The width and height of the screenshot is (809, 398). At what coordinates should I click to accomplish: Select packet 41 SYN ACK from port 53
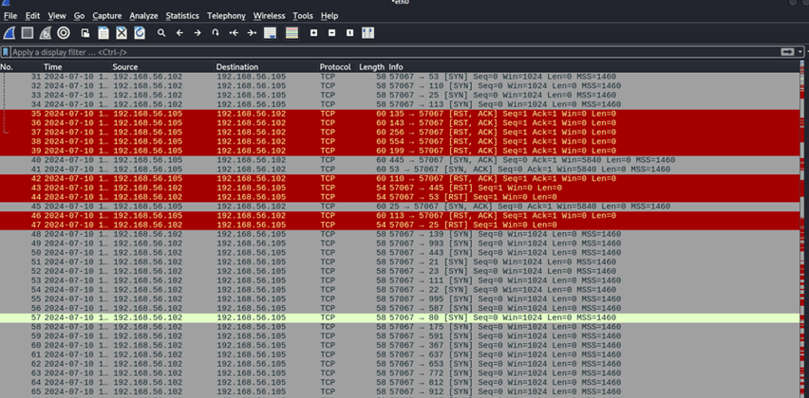point(400,170)
